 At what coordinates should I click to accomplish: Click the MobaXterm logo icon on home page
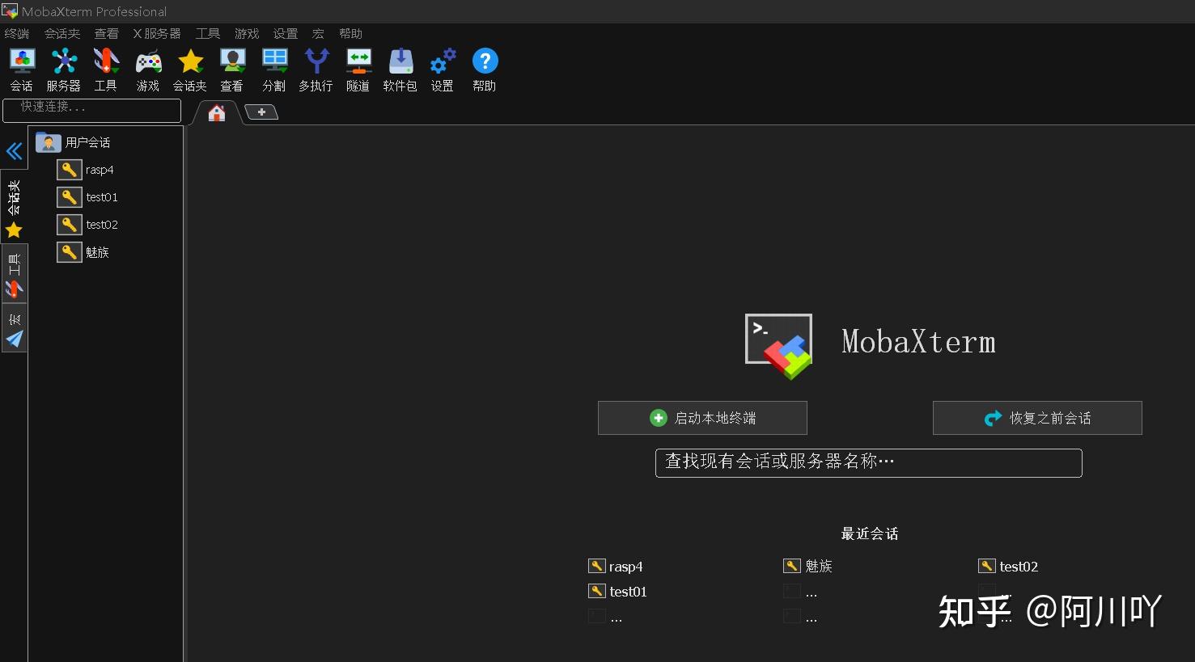pos(778,346)
